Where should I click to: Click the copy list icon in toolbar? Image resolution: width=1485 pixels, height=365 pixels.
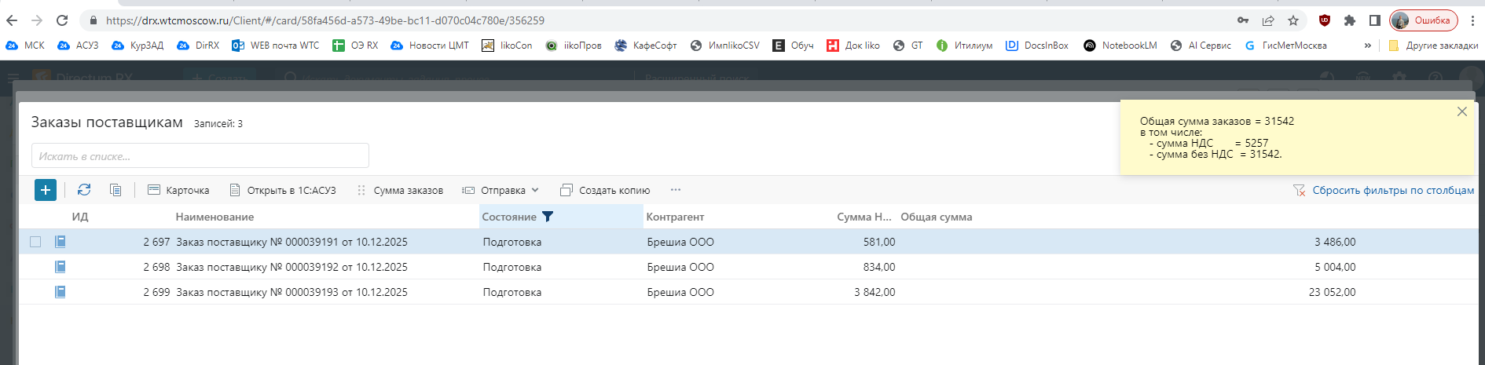[x=115, y=190]
